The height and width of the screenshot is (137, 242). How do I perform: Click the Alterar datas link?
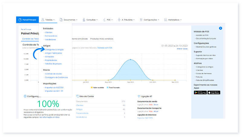(182, 49)
